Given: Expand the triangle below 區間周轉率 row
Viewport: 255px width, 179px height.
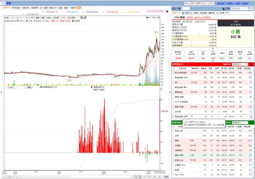Looking at the screenshot, I should [x=213, y=49].
